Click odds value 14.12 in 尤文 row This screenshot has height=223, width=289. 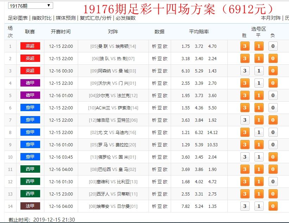tap(212, 132)
